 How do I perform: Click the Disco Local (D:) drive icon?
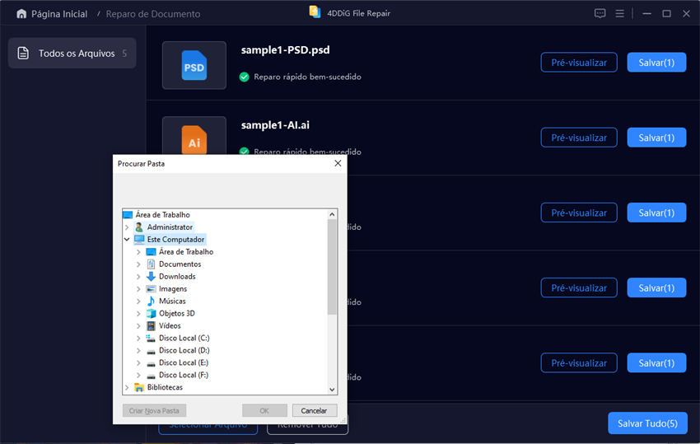click(x=151, y=351)
